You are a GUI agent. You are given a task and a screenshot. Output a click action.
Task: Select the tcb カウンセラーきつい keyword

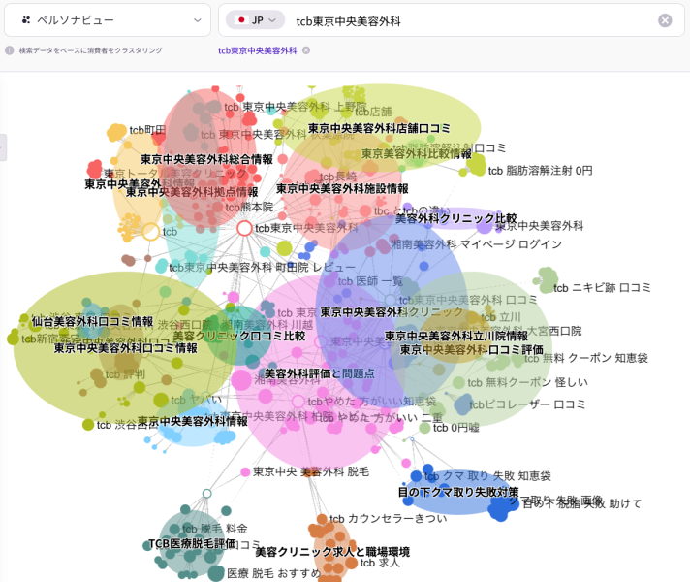(x=388, y=519)
